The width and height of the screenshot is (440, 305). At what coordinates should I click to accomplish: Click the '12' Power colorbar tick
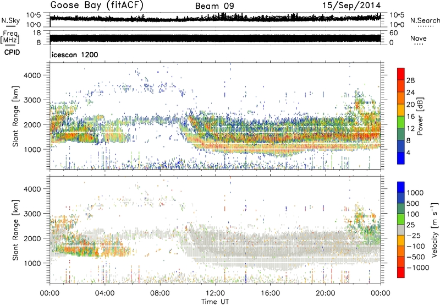click(410, 129)
